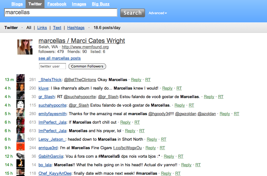
Task: Focus the twitter user input field
Action: click(x=52, y=66)
